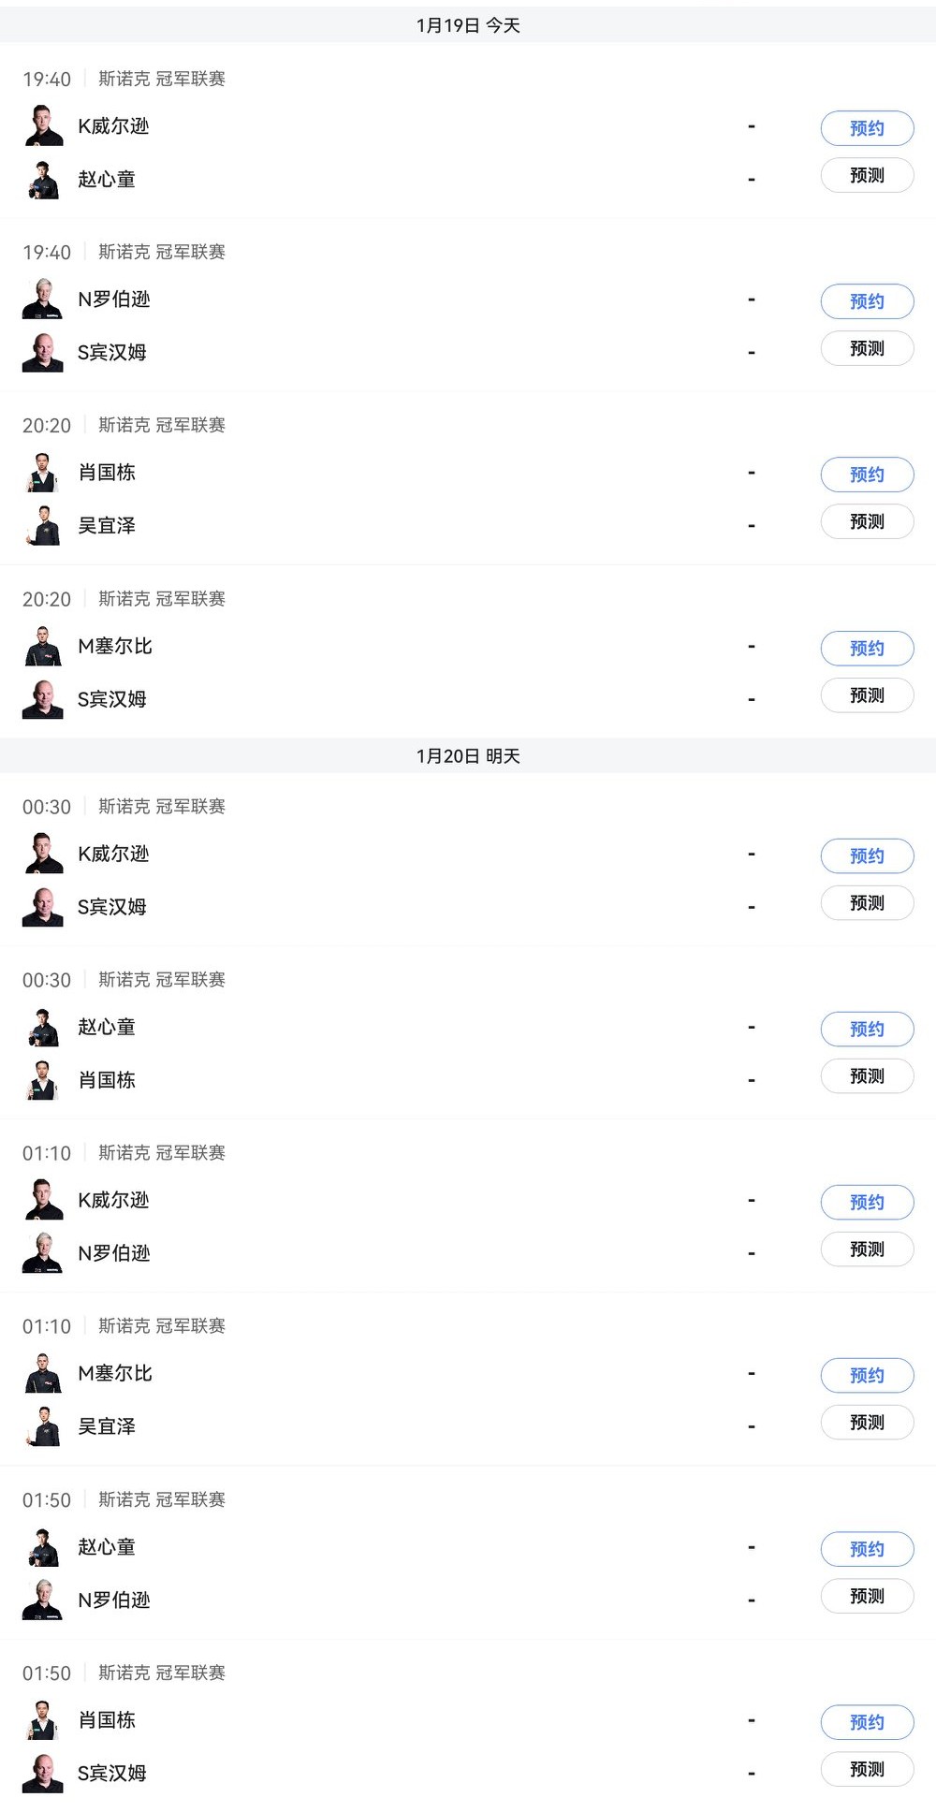Predict the 00:30 K威尔逊 vs S宾汉姆 match

pyautogui.click(x=867, y=903)
